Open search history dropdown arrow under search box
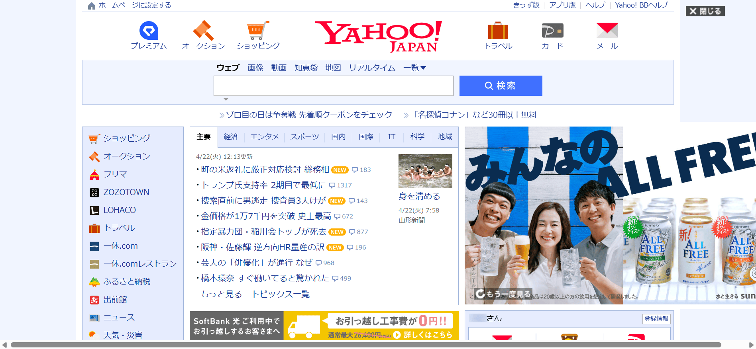 coord(226,99)
